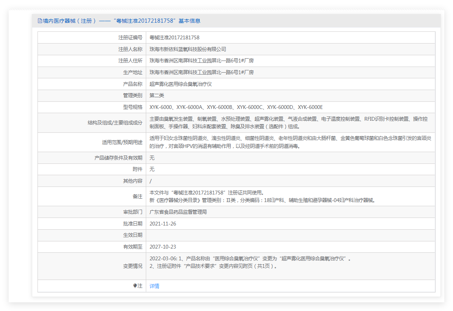This screenshot has width=453, height=311.
Task: Click the 适用范围/预期用途 label
Action: 122,142
